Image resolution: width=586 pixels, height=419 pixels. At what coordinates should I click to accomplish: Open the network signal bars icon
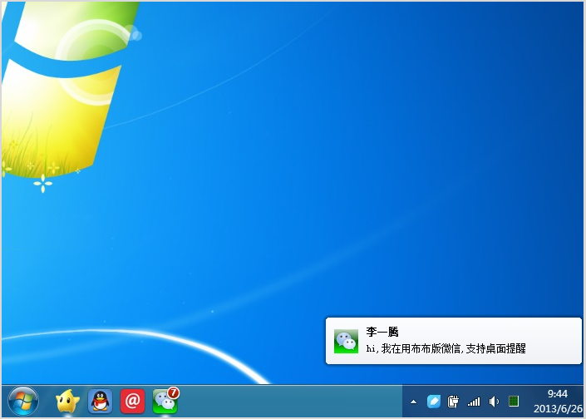pyautogui.click(x=474, y=402)
